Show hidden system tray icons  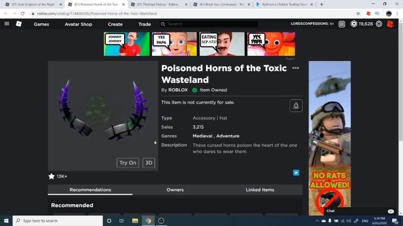[x=317, y=220]
